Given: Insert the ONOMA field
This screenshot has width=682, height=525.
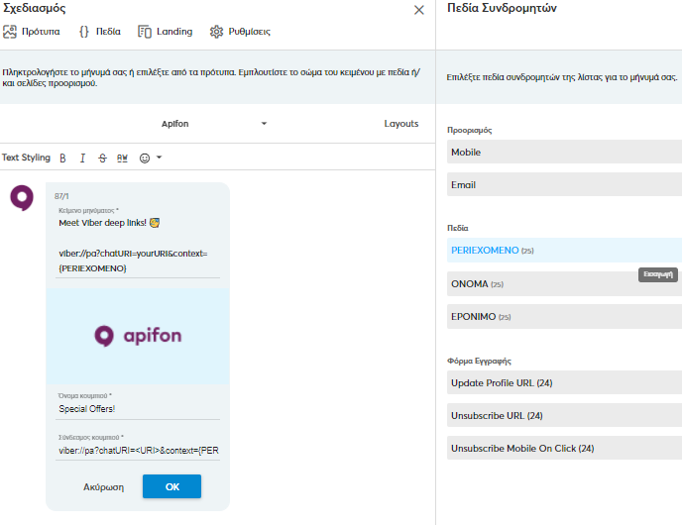Looking at the screenshot, I should (564, 283).
